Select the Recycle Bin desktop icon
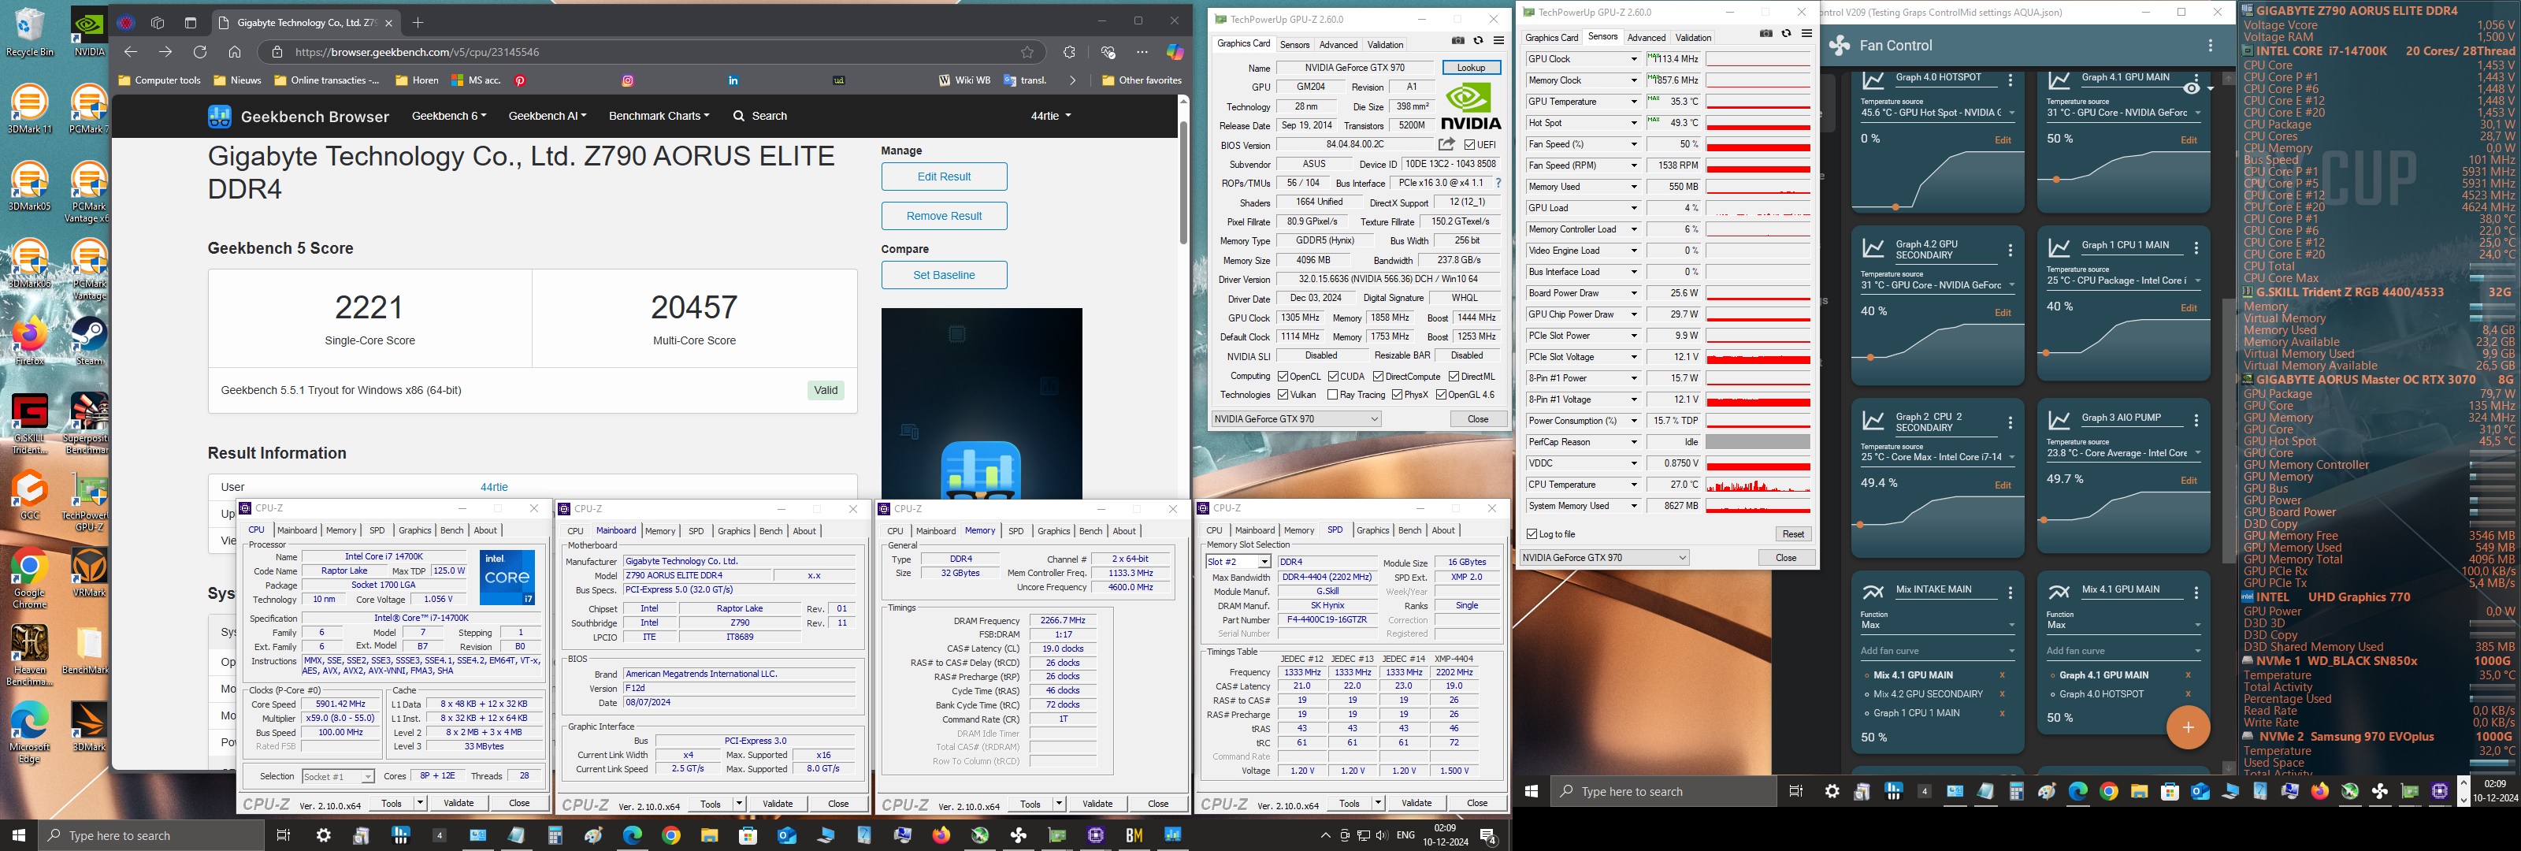Screen dimensions: 2521x851 tap(29, 32)
